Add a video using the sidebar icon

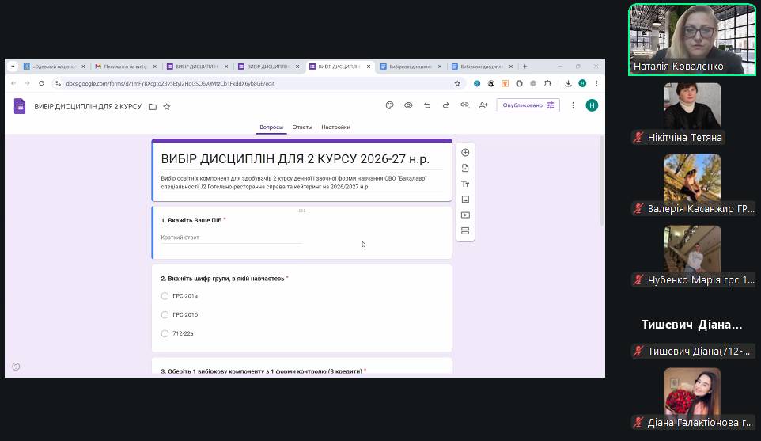coord(465,215)
